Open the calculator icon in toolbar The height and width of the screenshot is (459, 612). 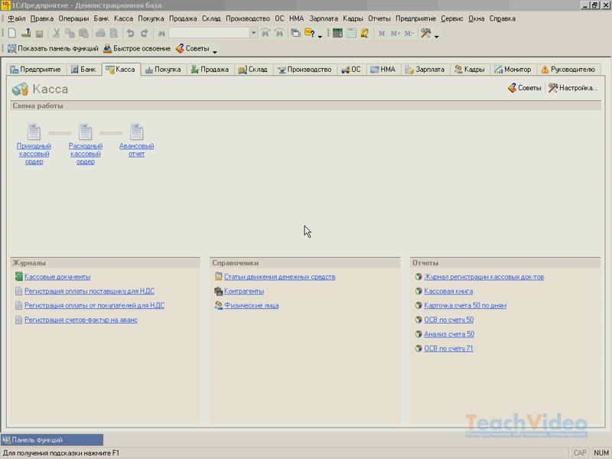point(337,33)
